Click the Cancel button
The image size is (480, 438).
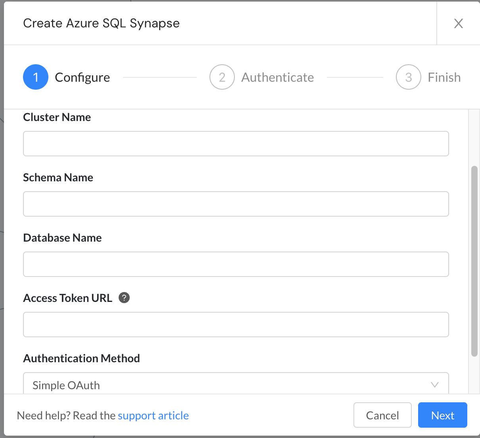tap(382, 415)
